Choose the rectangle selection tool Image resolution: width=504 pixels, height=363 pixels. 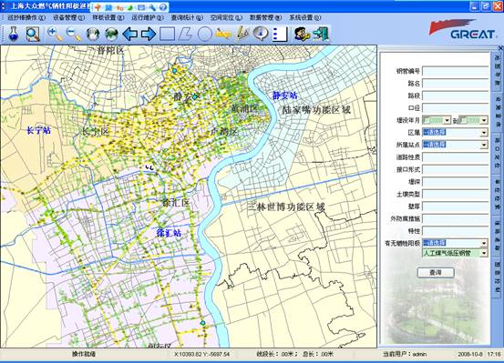[167, 34]
